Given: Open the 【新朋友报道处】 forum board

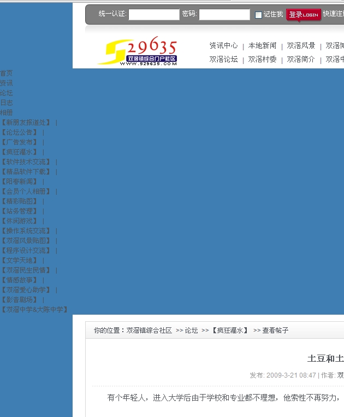Looking at the screenshot, I should (26, 123).
